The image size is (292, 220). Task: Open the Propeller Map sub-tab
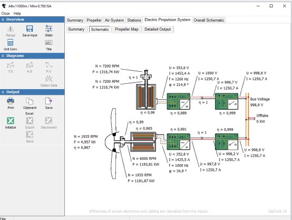pyautogui.click(x=126, y=29)
